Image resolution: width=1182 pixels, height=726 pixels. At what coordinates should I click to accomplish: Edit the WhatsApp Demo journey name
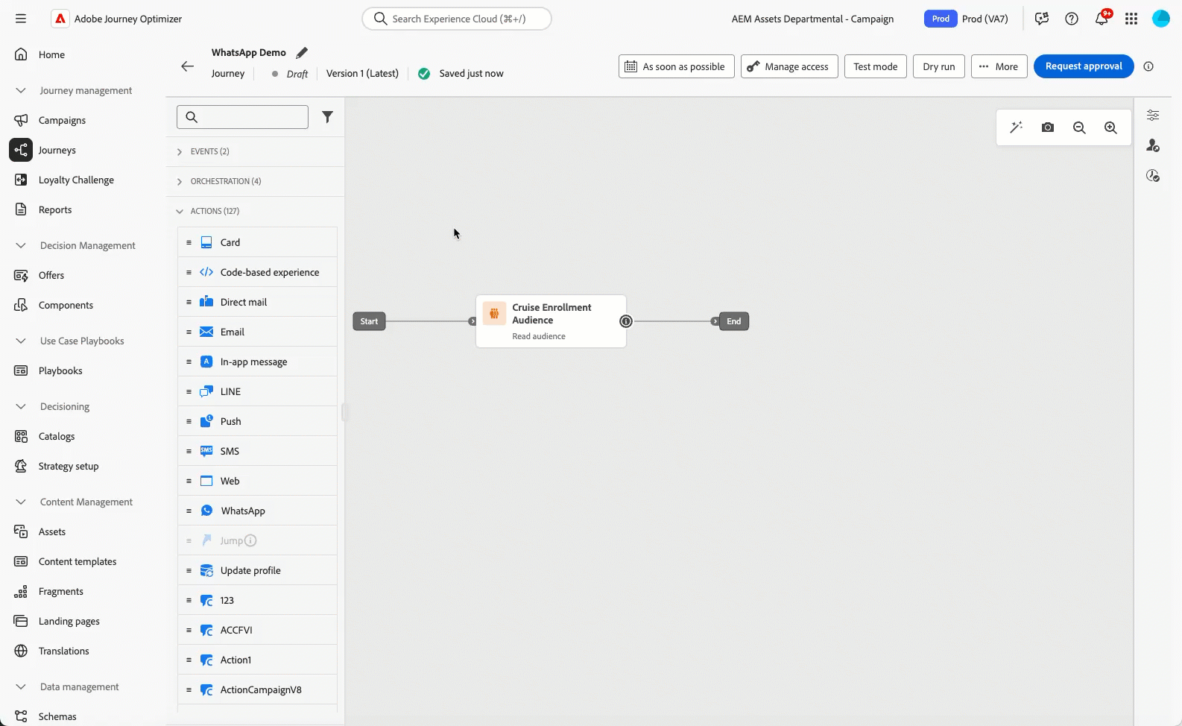pos(302,52)
